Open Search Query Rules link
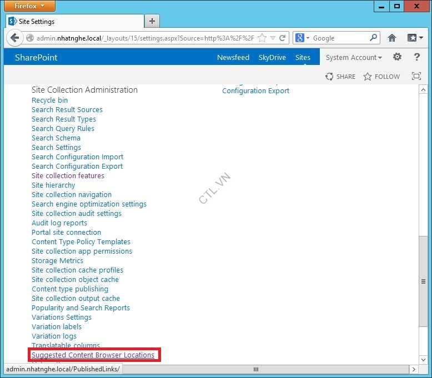 tap(63, 129)
